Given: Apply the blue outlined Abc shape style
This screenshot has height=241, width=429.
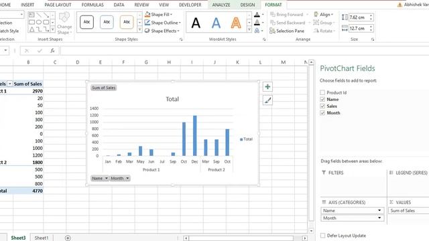Looking at the screenshot, I should pos(107,22).
